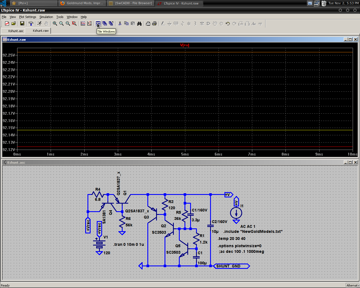The height and width of the screenshot is (288, 360).
Task: Select the Label Net tool
Action: tap(176, 24)
